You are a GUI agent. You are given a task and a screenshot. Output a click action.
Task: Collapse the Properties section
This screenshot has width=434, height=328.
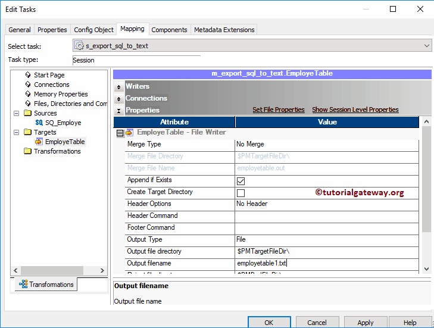(118, 111)
